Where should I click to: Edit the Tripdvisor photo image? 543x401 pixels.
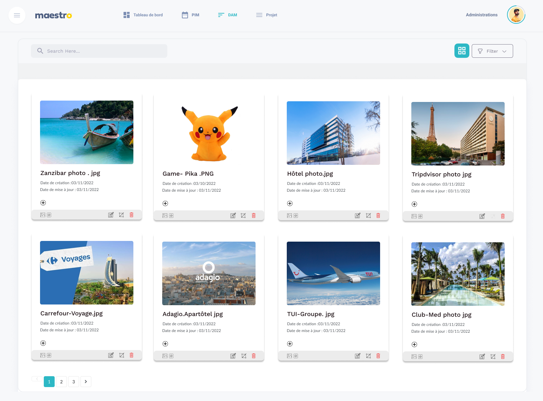pyautogui.click(x=482, y=216)
